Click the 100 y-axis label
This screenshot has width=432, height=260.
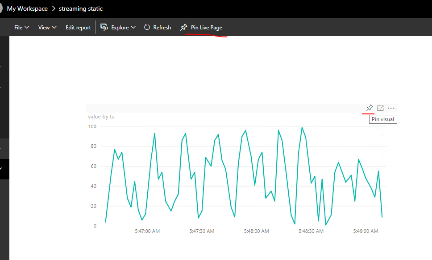[92, 126]
